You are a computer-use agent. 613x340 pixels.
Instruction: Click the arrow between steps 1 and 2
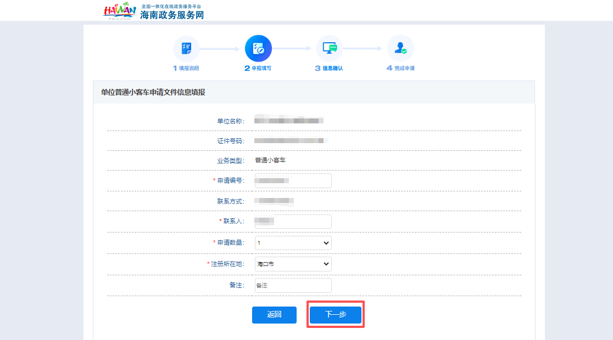(222, 48)
